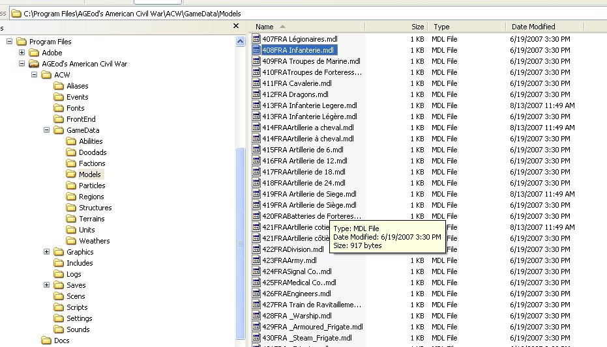Screen dimensions: 607x347
Task: Click the address bar path field
Action: (313, 13)
